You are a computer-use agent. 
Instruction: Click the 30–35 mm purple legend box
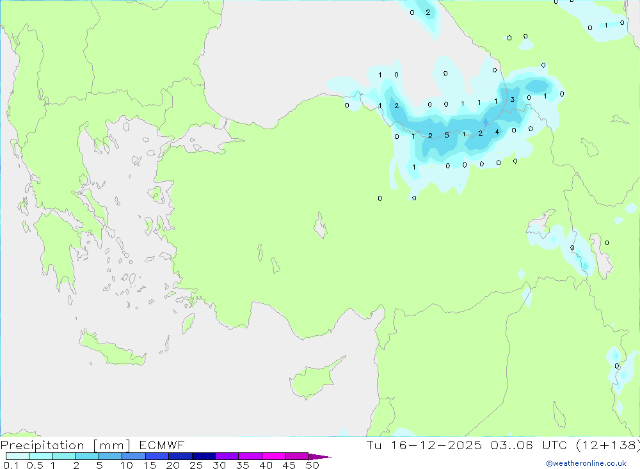click(x=227, y=456)
